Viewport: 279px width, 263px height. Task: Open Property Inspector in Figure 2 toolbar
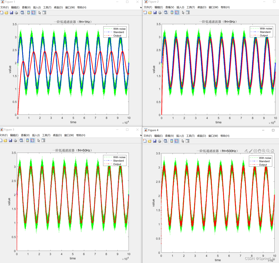click(x=188, y=12)
